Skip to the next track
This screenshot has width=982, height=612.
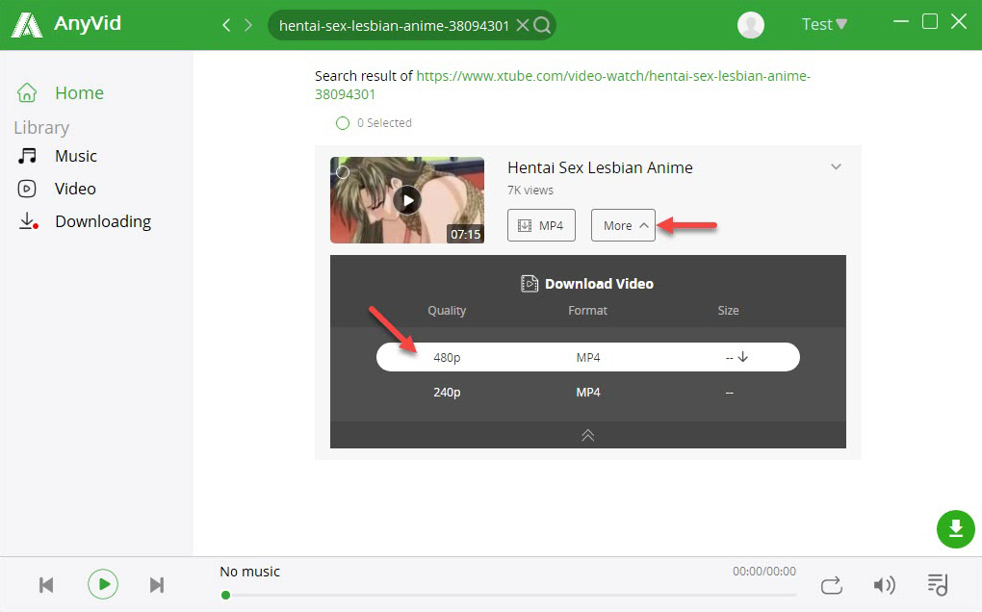click(157, 585)
